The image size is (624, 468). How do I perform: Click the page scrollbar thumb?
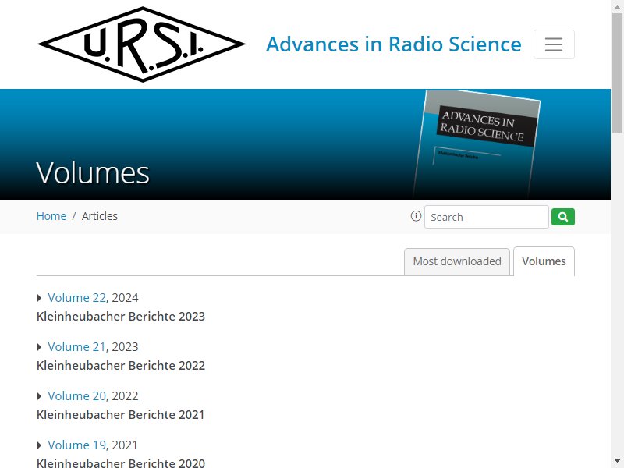617,73
